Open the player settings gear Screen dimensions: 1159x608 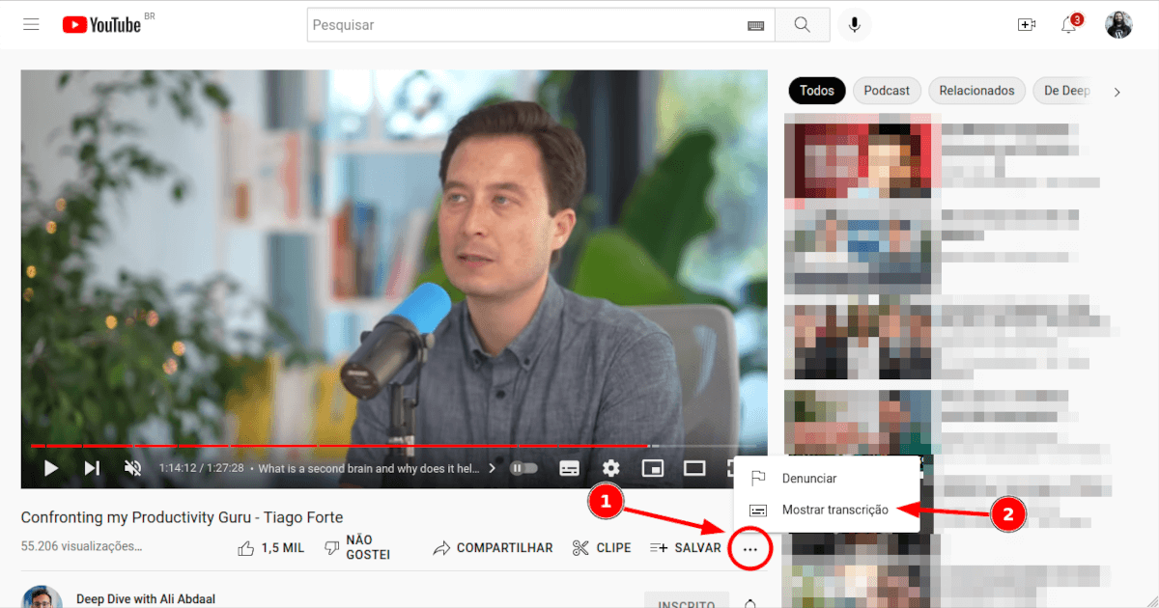[611, 469]
